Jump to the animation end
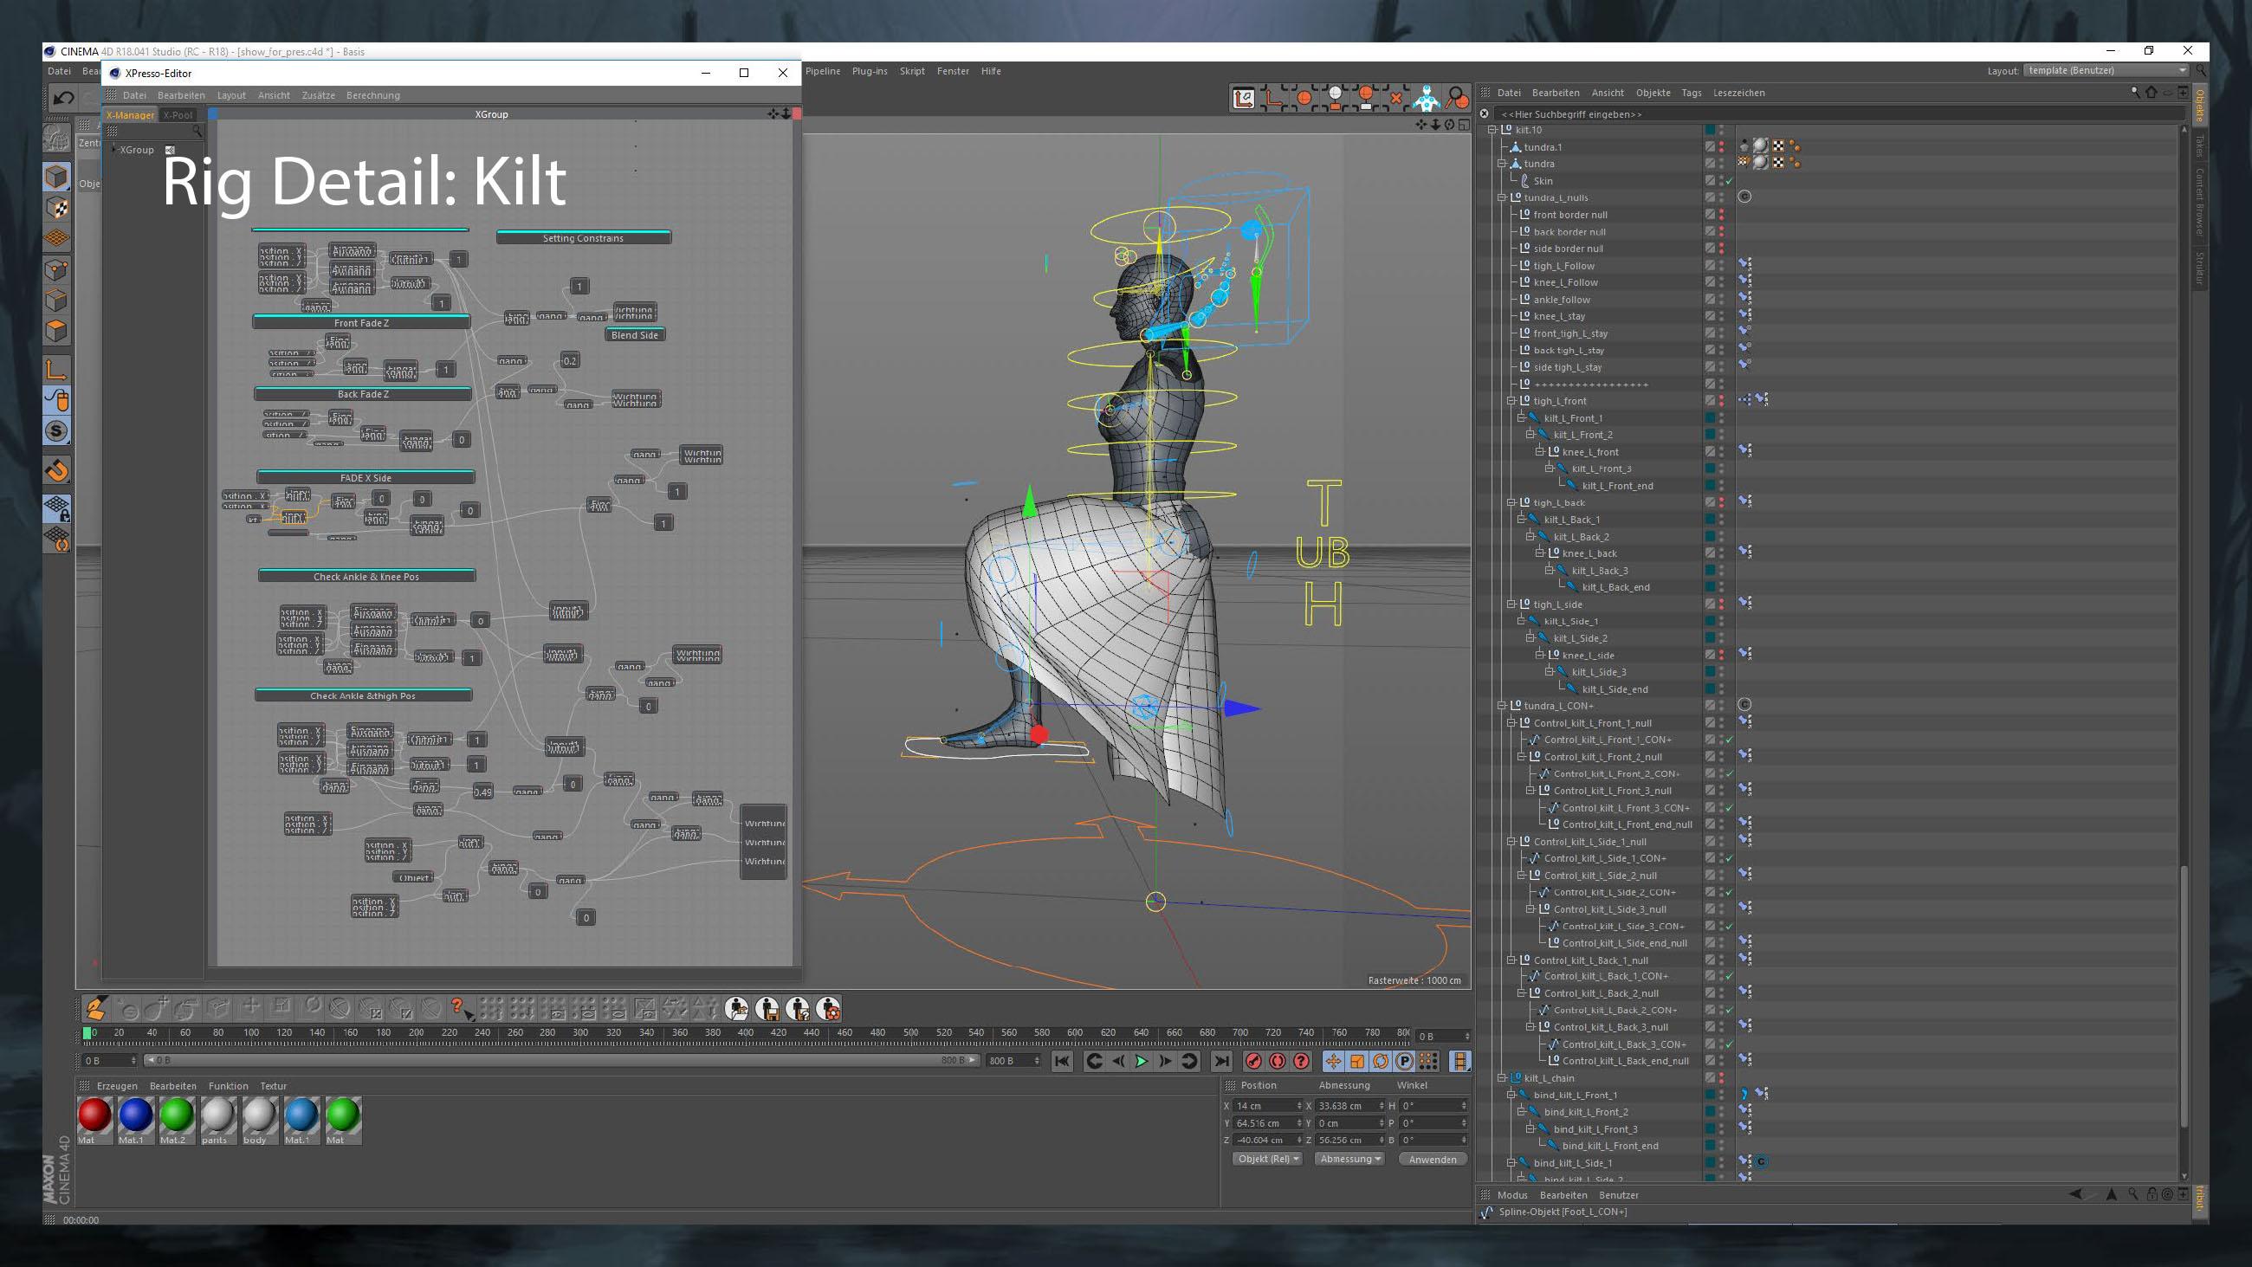This screenshot has width=2252, height=1267. click(1222, 1061)
